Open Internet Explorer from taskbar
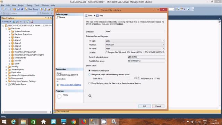 click(x=13, y=122)
